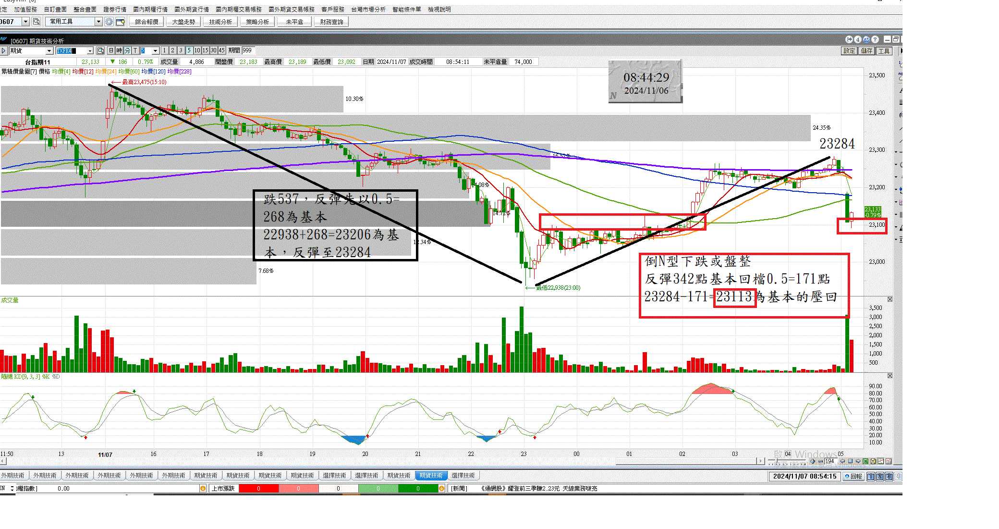Click the play arrow icon left of 期貨

(x=4, y=50)
